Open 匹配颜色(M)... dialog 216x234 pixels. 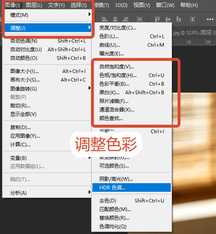tap(132, 209)
